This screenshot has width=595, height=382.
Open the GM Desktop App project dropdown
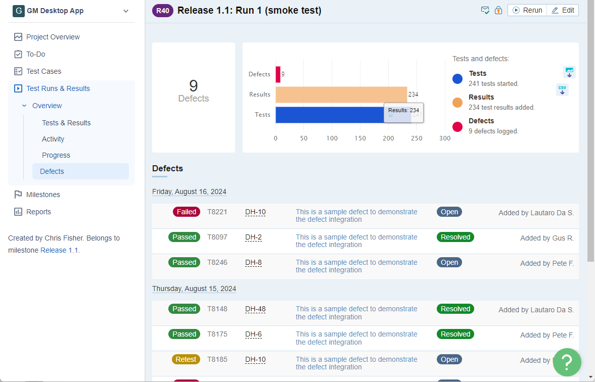[x=126, y=11]
